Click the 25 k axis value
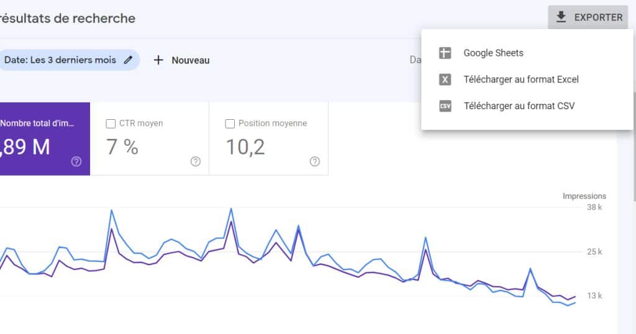636x334 pixels. pyautogui.click(x=594, y=251)
